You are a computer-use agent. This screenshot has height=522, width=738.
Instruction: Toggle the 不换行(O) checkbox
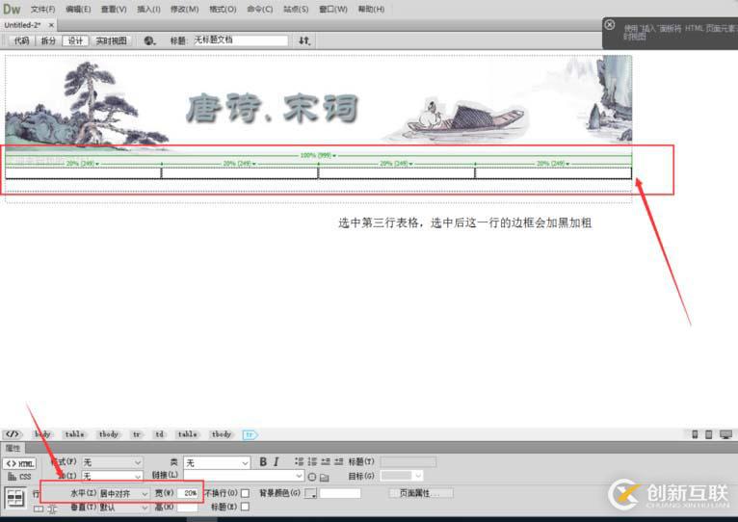click(245, 493)
